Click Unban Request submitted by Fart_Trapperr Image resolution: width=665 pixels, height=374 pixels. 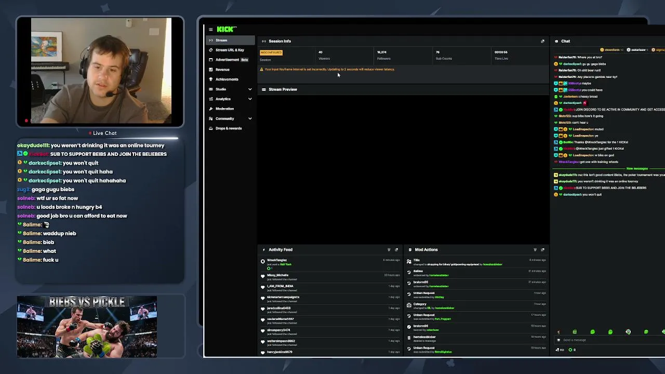(476, 317)
